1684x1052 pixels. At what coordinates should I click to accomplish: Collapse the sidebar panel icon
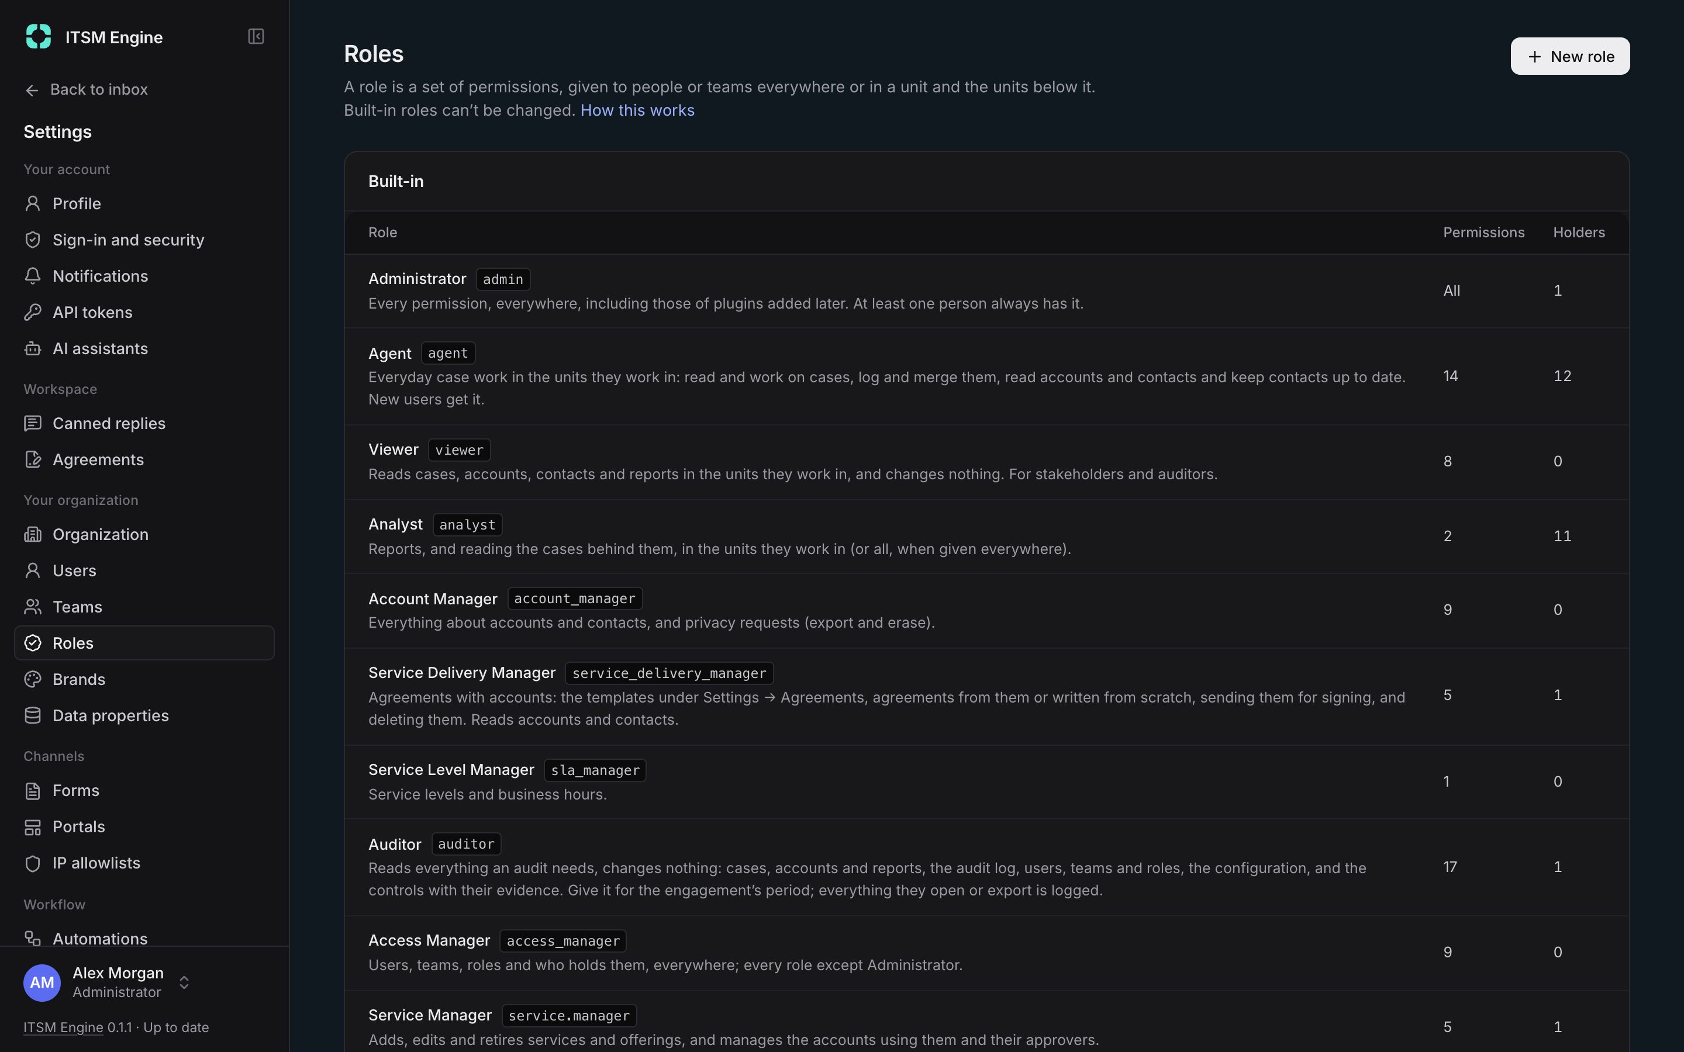[256, 36]
